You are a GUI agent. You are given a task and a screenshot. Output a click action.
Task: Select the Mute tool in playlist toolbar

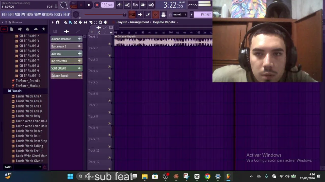(x=80, y=22)
